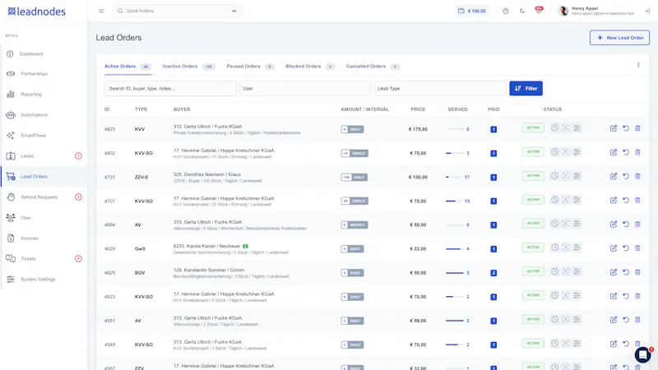This screenshot has width=658, height=370.
Task: Click the Tickets sidebar icon
Action: coord(11,259)
